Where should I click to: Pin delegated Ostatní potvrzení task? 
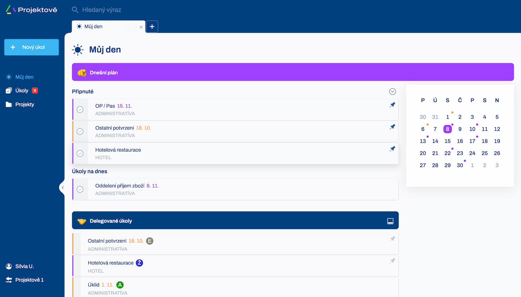click(x=392, y=239)
